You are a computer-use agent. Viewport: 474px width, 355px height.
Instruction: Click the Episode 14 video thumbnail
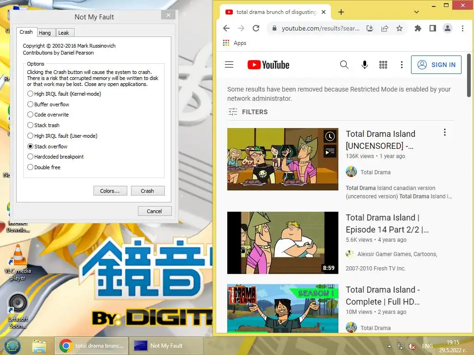click(x=283, y=243)
